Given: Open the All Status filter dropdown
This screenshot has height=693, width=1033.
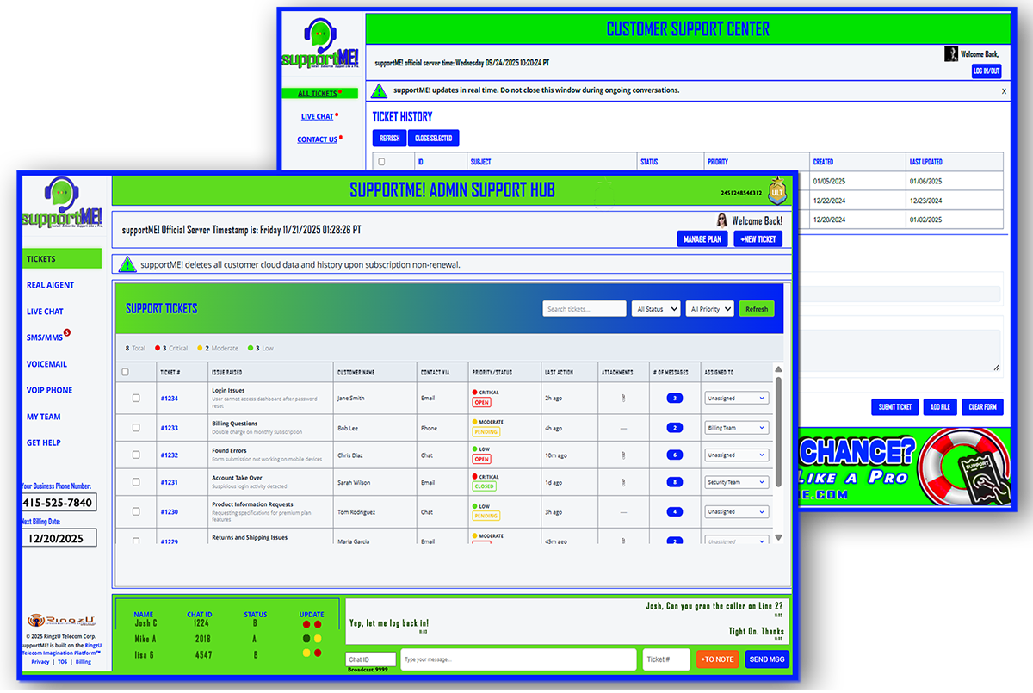Looking at the screenshot, I should pyautogui.click(x=657, y=308).
